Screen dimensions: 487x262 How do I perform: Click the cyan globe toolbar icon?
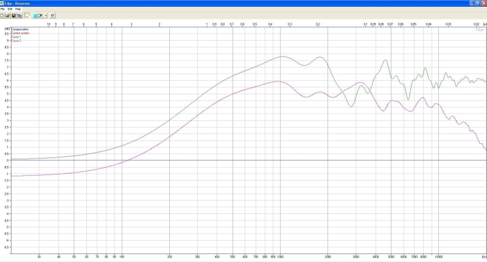pos(35,15)
